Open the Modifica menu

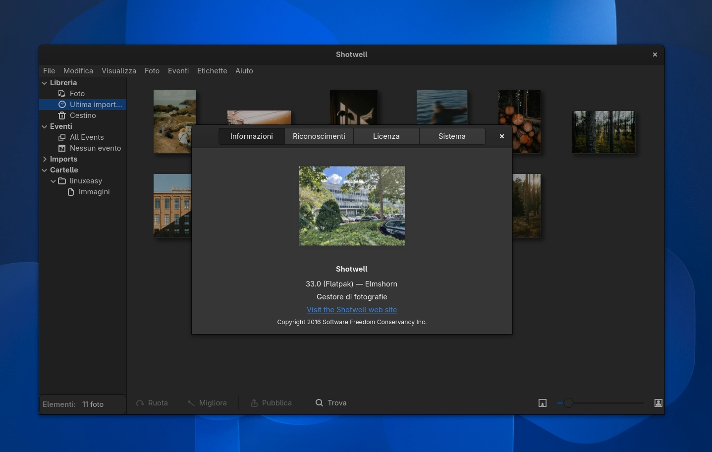tap(78, 71)
